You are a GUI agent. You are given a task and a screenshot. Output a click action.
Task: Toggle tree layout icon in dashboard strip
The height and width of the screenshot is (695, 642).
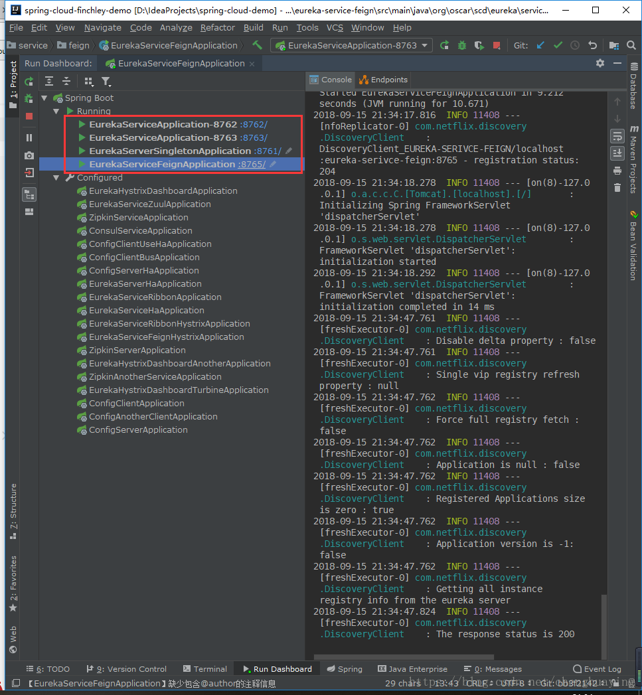[29, 194]
